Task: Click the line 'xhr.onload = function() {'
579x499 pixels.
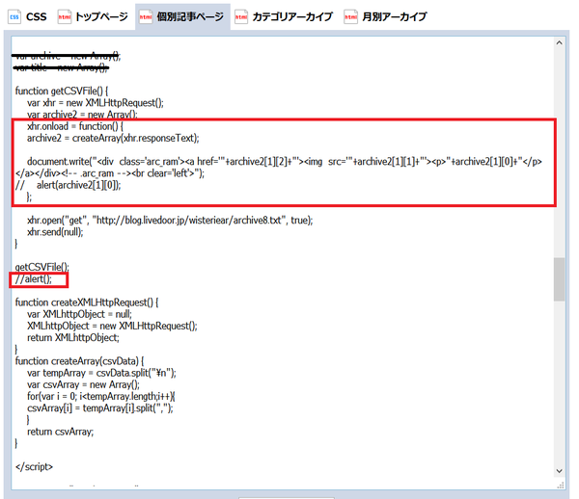Action: pos(75,126)
